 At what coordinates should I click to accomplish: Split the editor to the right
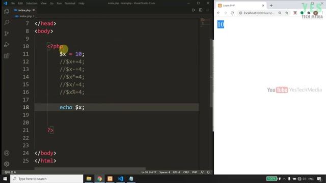(201, 10)
